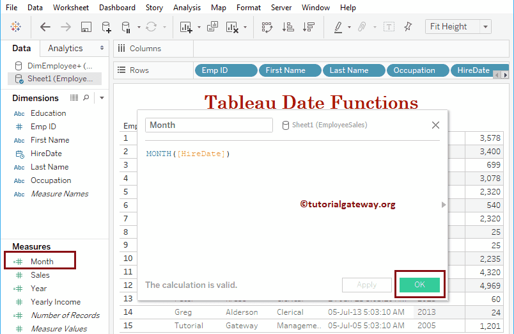
Task: Open the Dimensions pane menu arrow
Action: (102, 98)
